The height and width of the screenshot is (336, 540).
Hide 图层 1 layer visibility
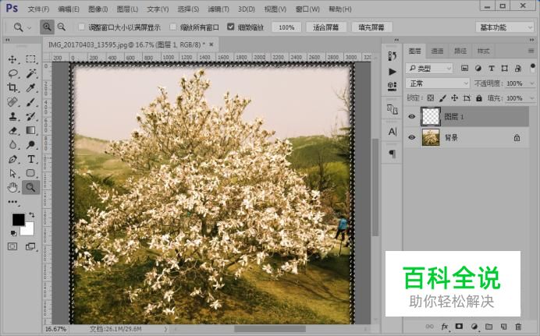click(x=411, y=117)
